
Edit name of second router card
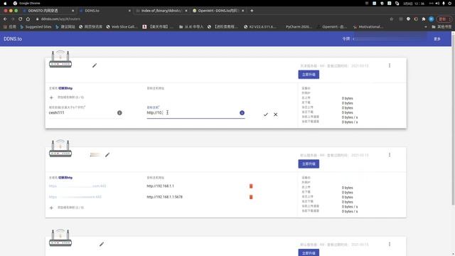(x=107, y=155)
